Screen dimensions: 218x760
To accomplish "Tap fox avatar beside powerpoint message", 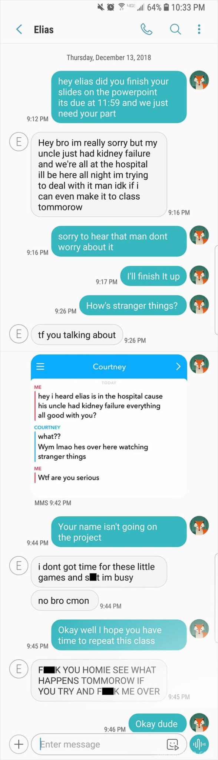I will click(199, 80).
